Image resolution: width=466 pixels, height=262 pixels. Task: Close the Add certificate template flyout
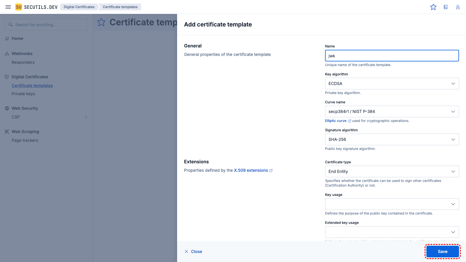click(193, 252)
